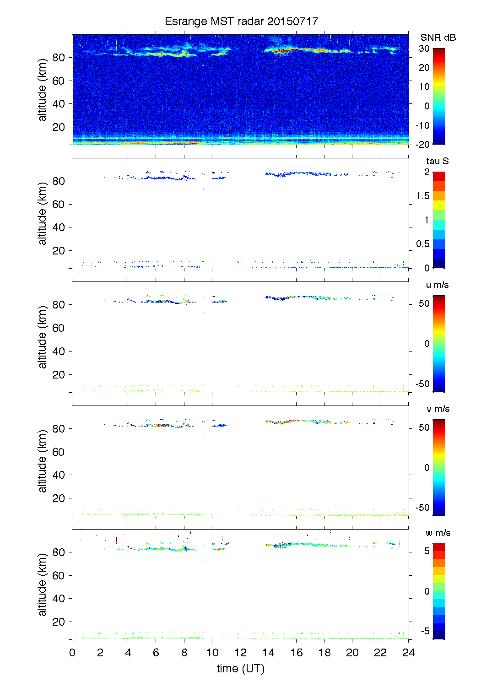The width and height of the screenshot is (481, 687).
Task: Click the 'Esrange MST radar 20150717' plot title
Action: point(241,22)
